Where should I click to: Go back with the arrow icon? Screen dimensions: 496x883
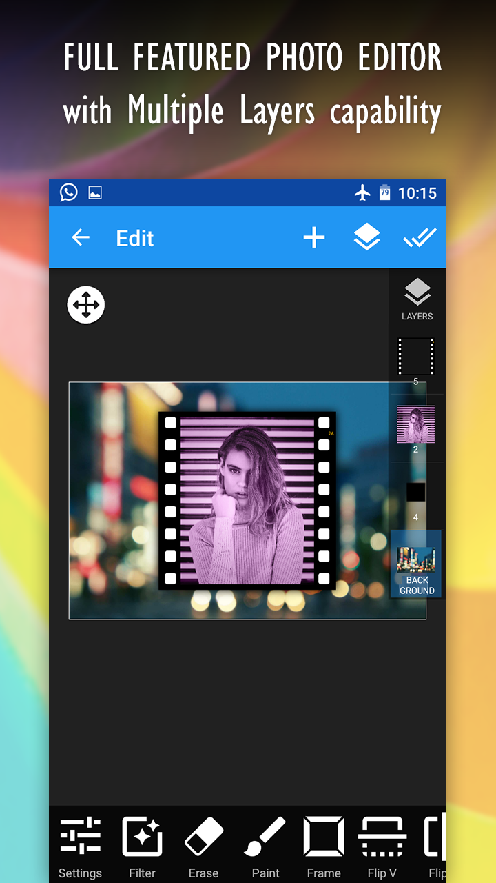pyautogui.click(x=81, y=238)
